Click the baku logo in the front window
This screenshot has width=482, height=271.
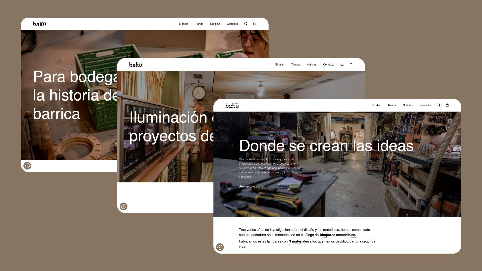(x=232, y=105)
